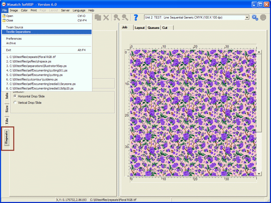Click the folder icon beside Close
Screen dimensions: 271x203
pos(4,20)
